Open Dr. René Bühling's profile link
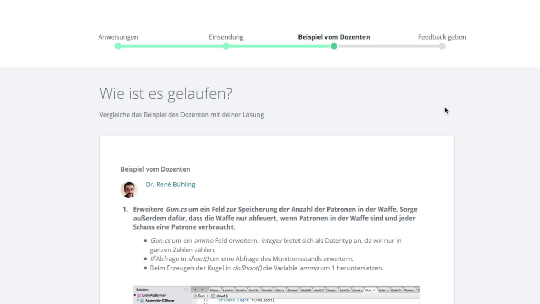The image size is (540, 304). click(x=170, y=184)
